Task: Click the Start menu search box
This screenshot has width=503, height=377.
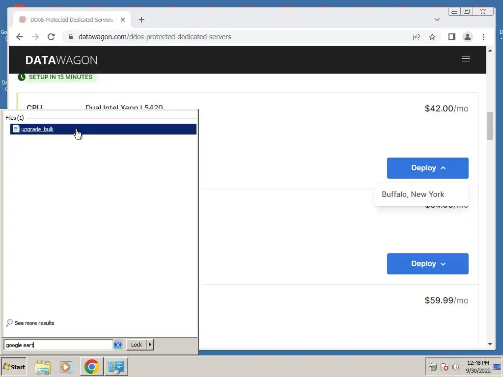Action: 58,345
